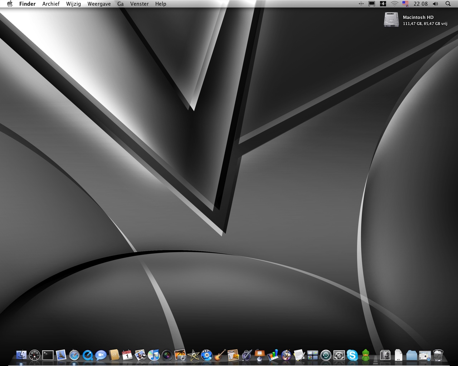Open iWeb in the dock

233,355
